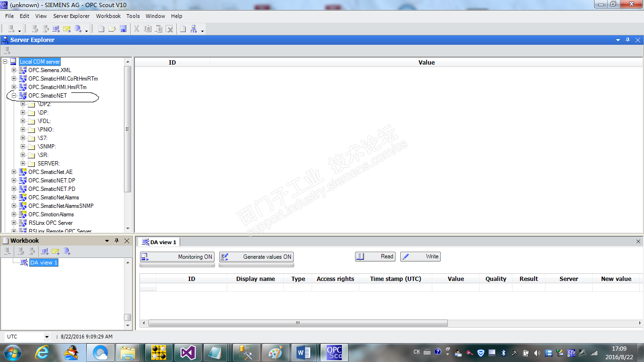Select OPC.SimotionAlarms in the tree
The image size is (644, 362).
click(x=51, y=214)
